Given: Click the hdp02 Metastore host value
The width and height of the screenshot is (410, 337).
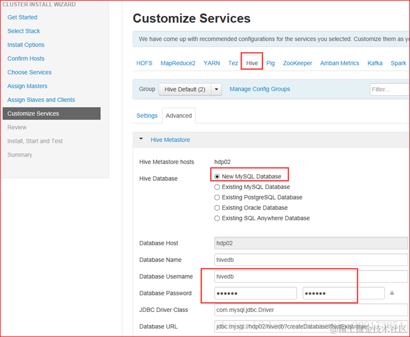Looking at the screenshot, I should coord(222,162).
